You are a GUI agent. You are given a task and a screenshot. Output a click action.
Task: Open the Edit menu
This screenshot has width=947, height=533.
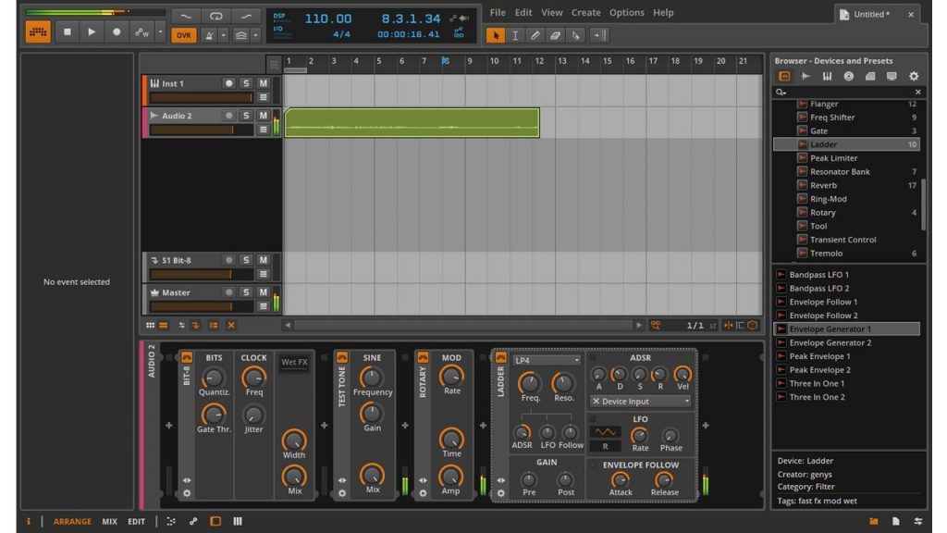coord(523,12)
